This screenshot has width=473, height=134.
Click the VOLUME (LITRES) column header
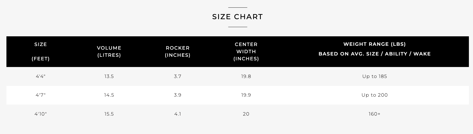click(x=109, y=51)
